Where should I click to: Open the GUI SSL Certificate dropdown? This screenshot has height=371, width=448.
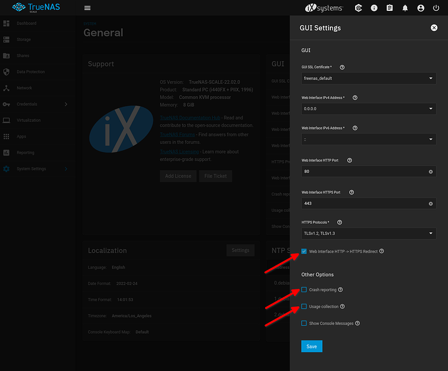(368, 78)
